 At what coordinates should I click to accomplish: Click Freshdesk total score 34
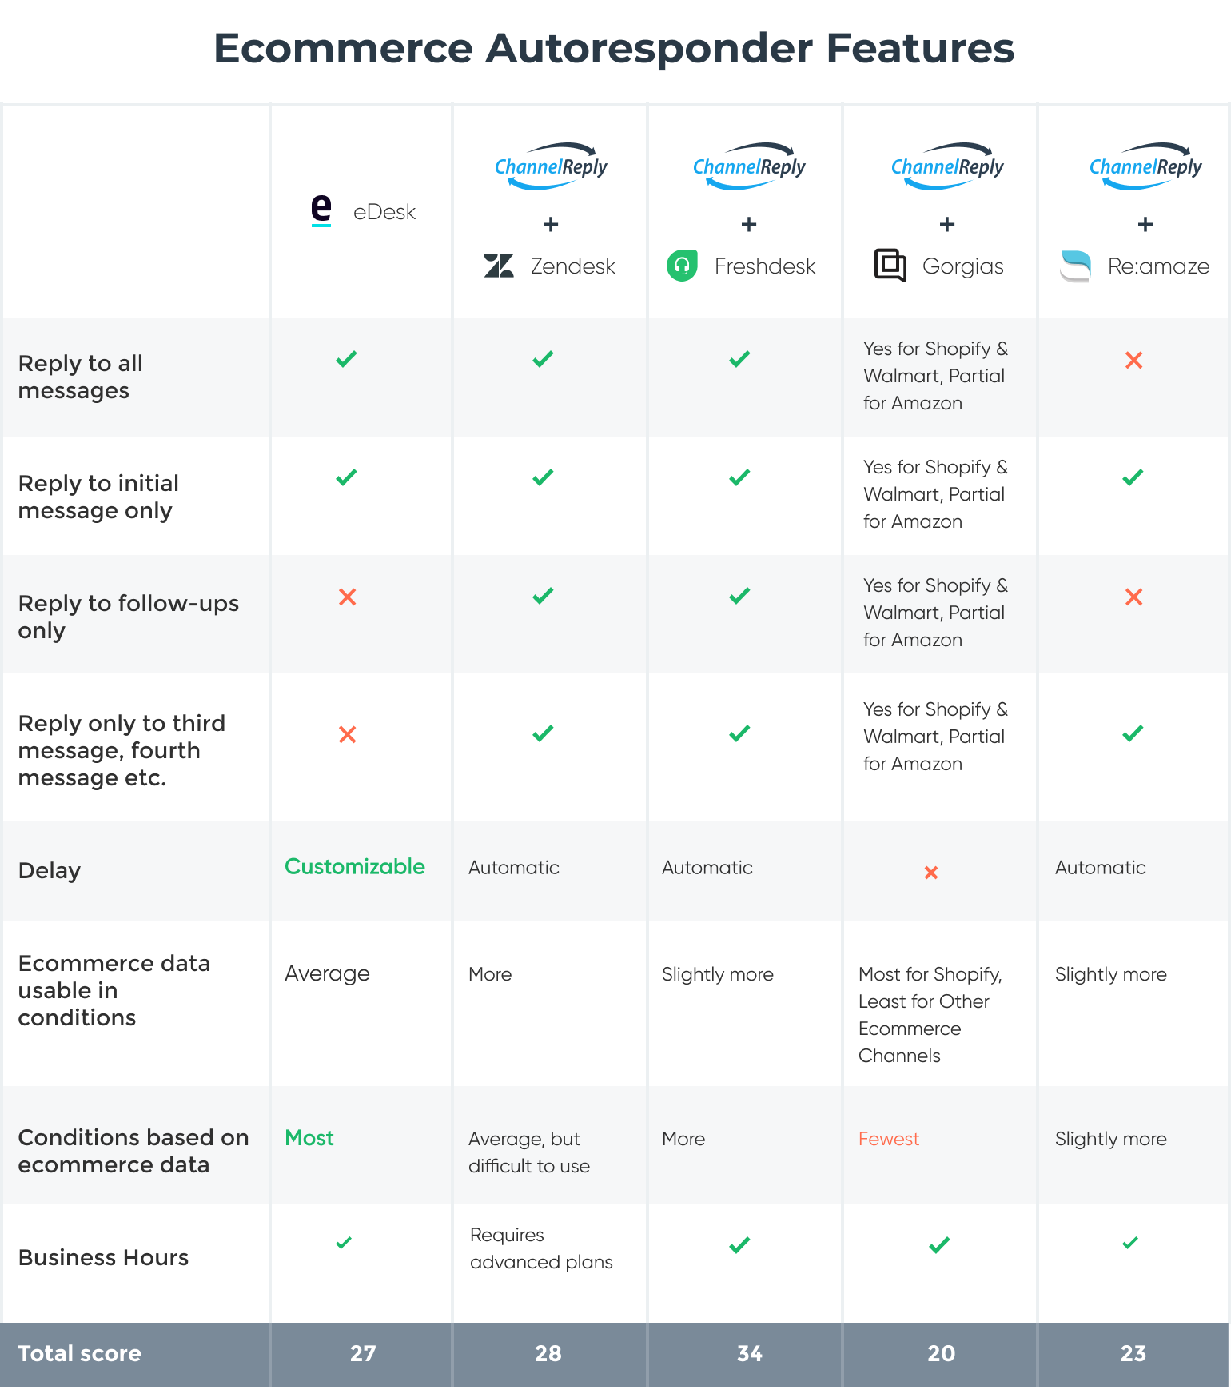tap(750, 1354)
